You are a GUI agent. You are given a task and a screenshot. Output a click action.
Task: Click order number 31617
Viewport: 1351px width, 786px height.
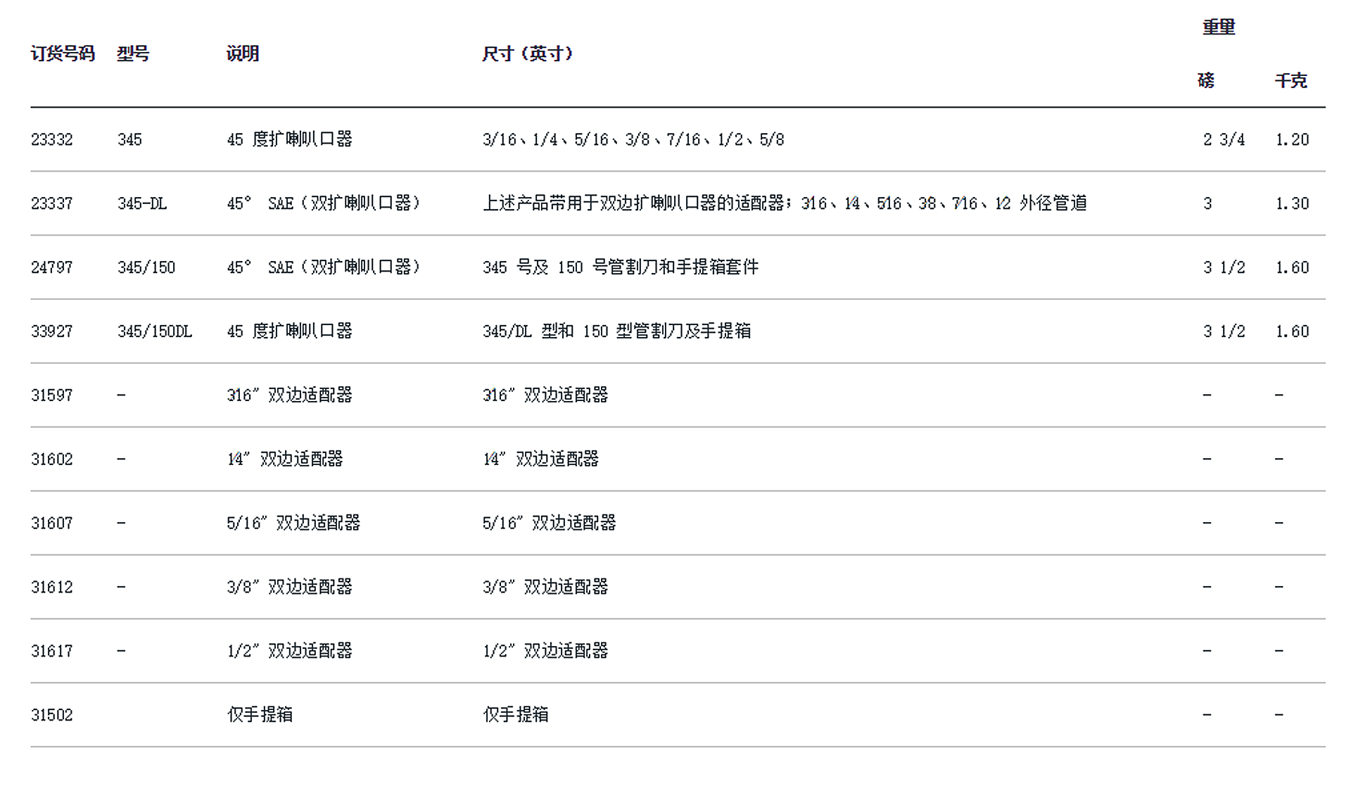point(52,652)
